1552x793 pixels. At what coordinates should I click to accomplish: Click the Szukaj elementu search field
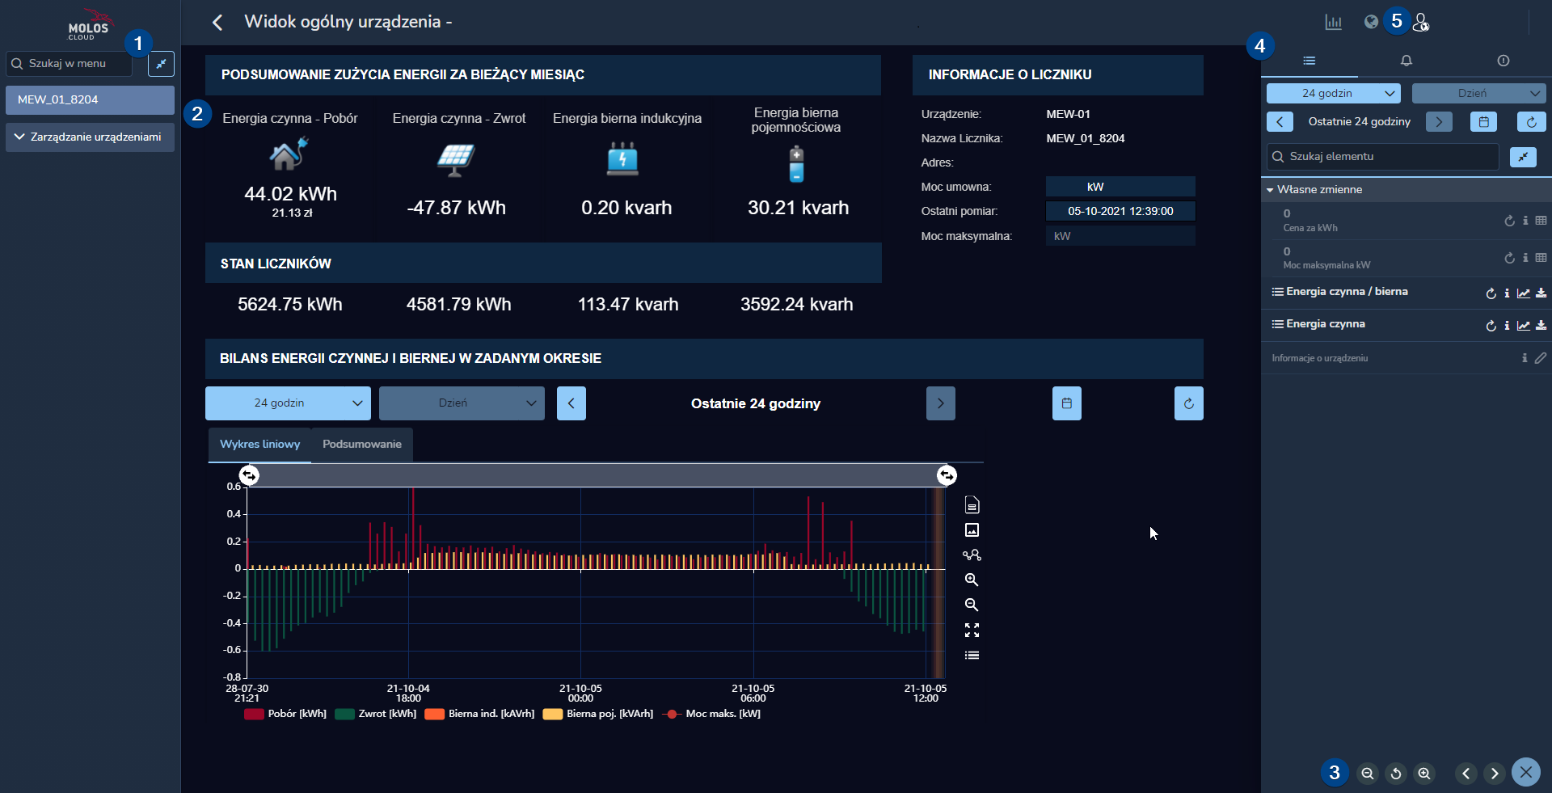1382,157
